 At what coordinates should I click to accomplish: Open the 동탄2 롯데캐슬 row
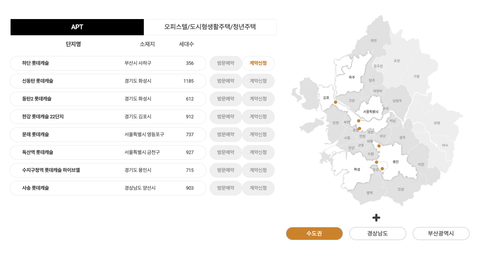[108, 99]
